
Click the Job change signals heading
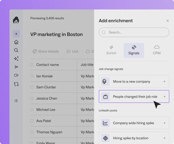point(111,69)
